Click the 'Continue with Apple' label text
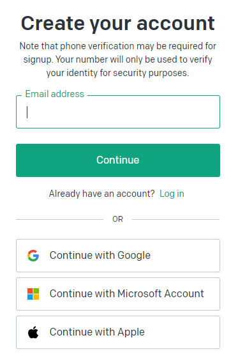238x363 pixels. (x=97, y=332)
